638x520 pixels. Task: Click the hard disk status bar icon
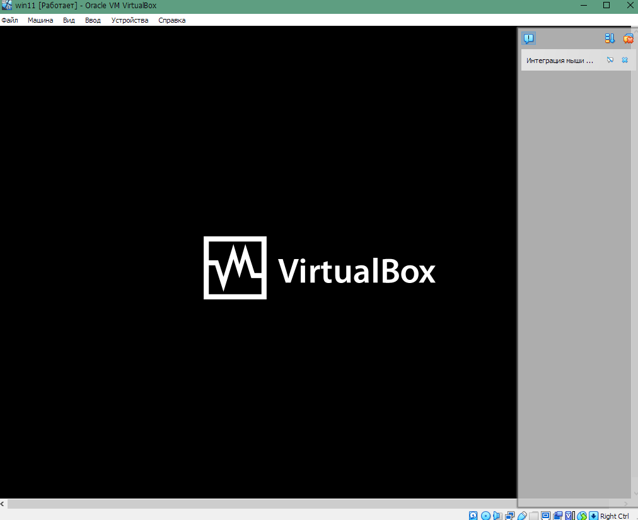point(473,516)
